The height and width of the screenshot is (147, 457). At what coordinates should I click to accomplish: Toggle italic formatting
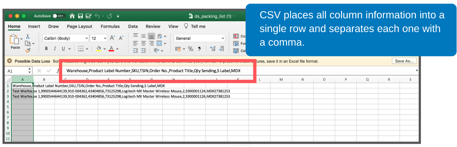pyautogui.click(x=54, y=49)
